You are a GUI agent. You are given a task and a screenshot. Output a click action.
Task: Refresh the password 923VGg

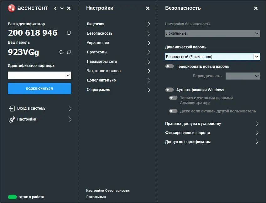(x=61, y=52)
